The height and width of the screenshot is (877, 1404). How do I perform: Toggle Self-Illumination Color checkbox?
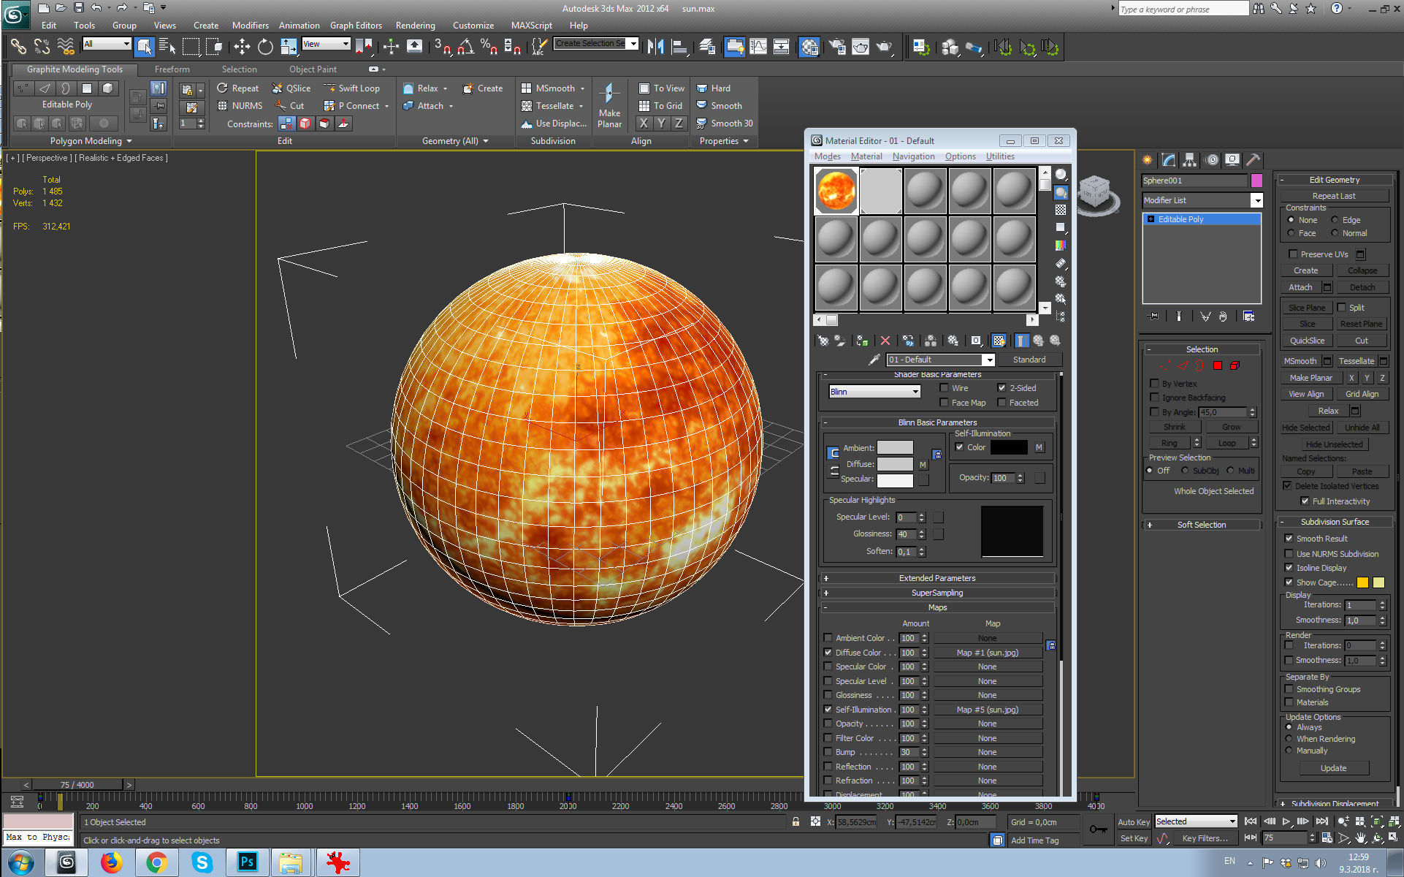point(959,447)
